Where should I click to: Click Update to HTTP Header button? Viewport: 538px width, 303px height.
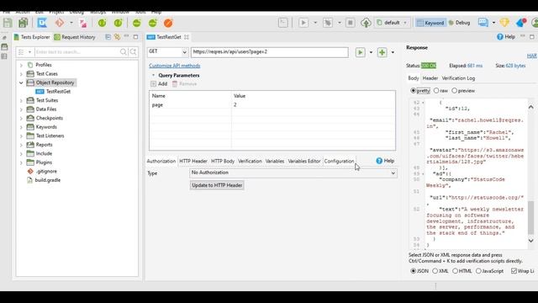217,185
